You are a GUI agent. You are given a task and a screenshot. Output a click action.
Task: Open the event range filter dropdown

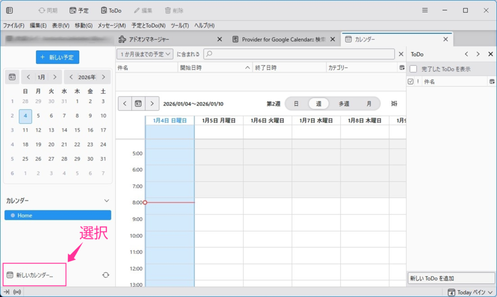pos(145,54)
